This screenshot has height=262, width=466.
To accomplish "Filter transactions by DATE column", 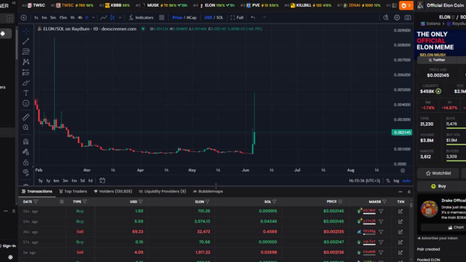I will point(36,202).
